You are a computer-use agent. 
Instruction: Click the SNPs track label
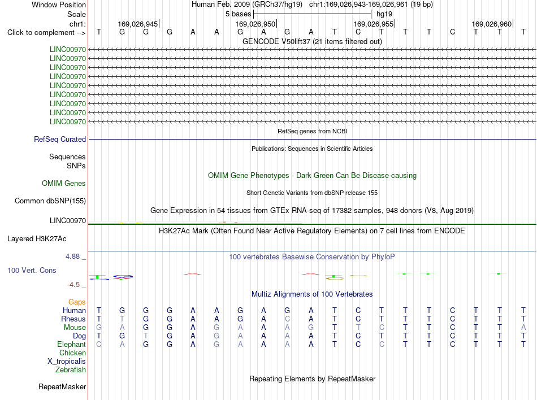tap(76, 166)
